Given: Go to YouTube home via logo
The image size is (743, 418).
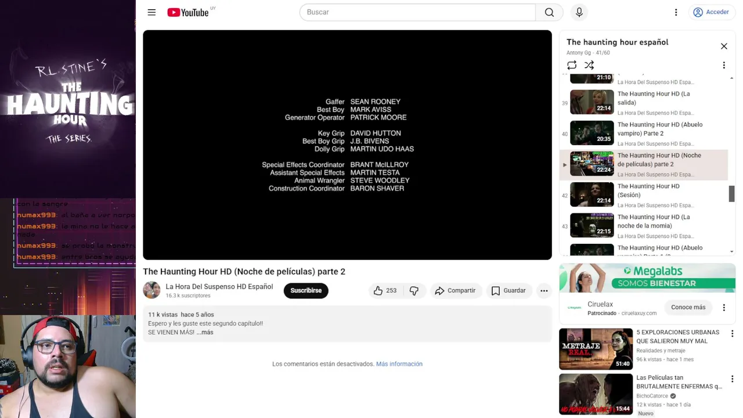Looking at the screenshot, I should [187, 12].
